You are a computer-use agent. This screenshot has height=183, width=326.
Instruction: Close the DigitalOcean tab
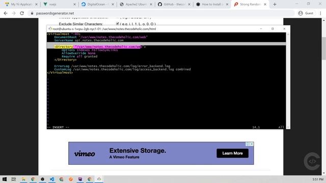pos(113,4)
